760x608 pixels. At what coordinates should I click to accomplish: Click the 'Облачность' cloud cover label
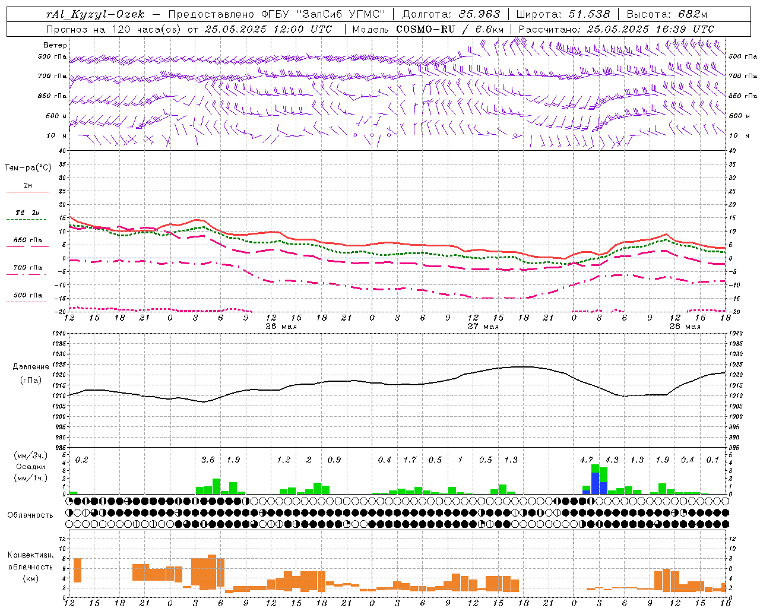pyautogui.click(x=30, y=515)
